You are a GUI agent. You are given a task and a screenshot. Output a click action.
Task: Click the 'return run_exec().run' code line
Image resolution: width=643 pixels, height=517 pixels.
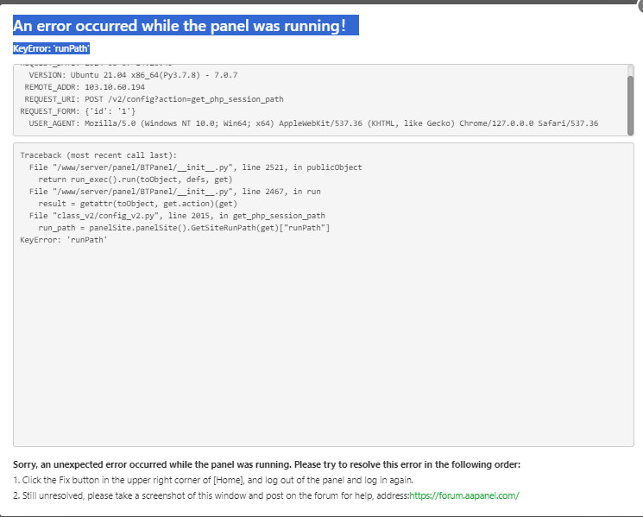tap(126, 179)
